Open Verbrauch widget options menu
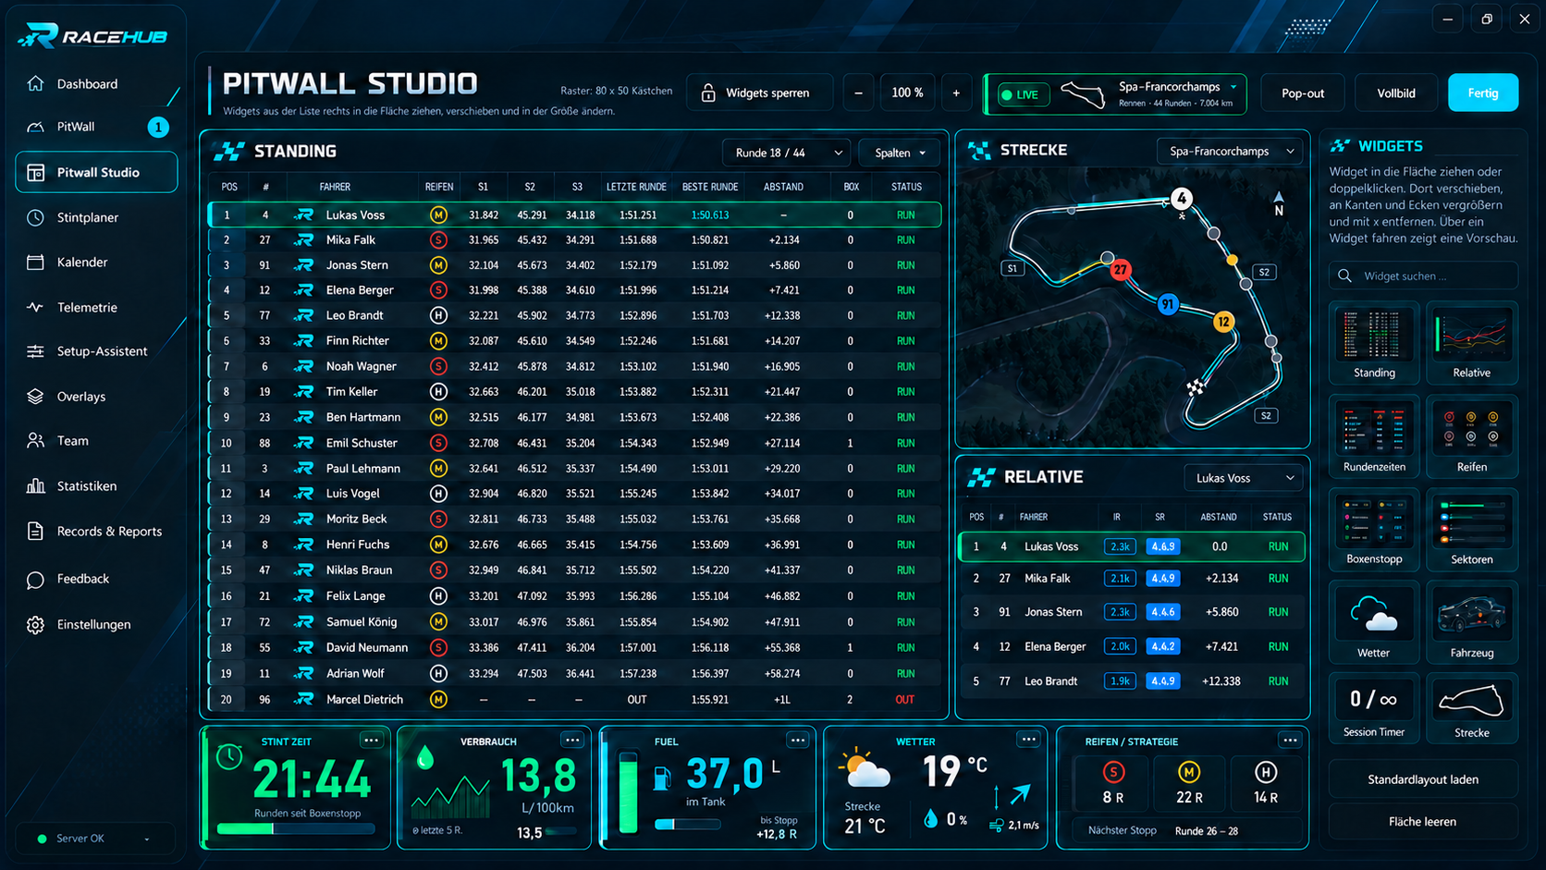Screen dimensions: 1546x870 tap(572, 741)
